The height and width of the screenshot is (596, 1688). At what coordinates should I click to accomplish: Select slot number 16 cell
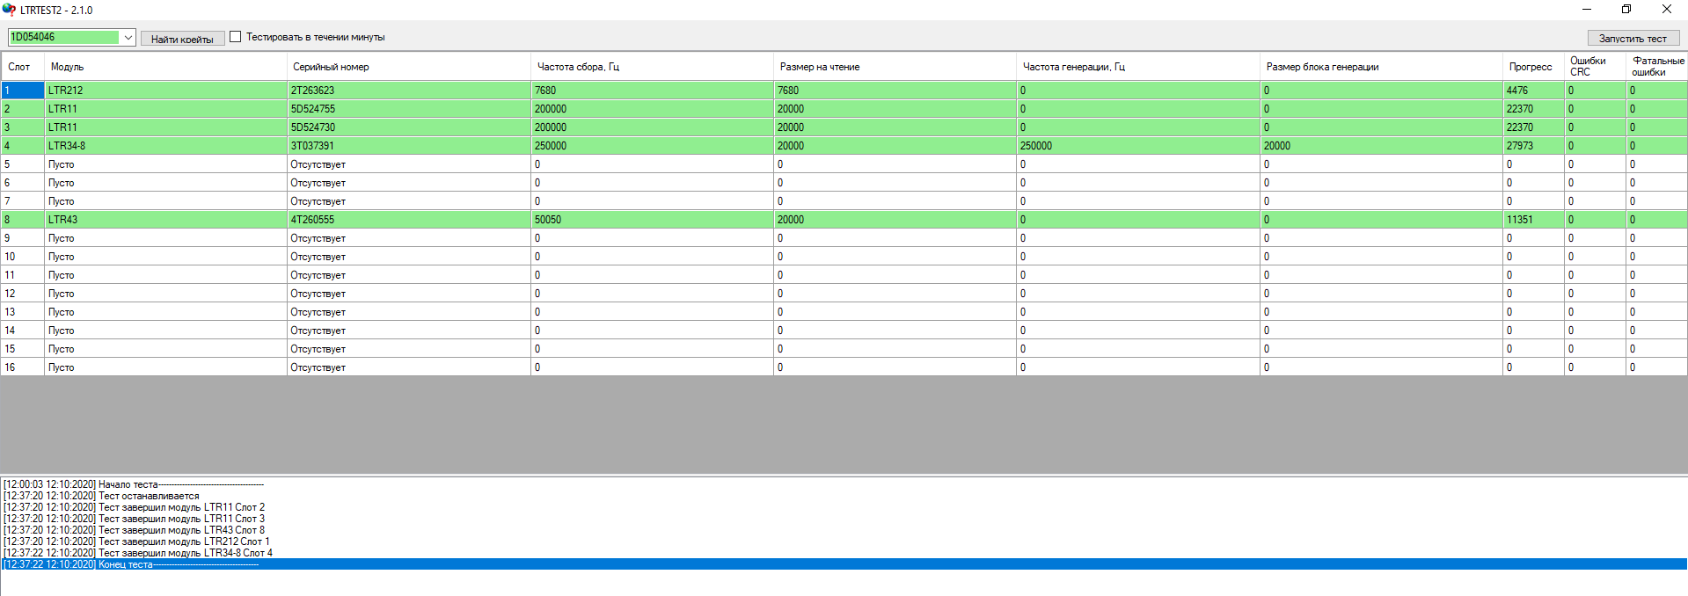(23, 367)
